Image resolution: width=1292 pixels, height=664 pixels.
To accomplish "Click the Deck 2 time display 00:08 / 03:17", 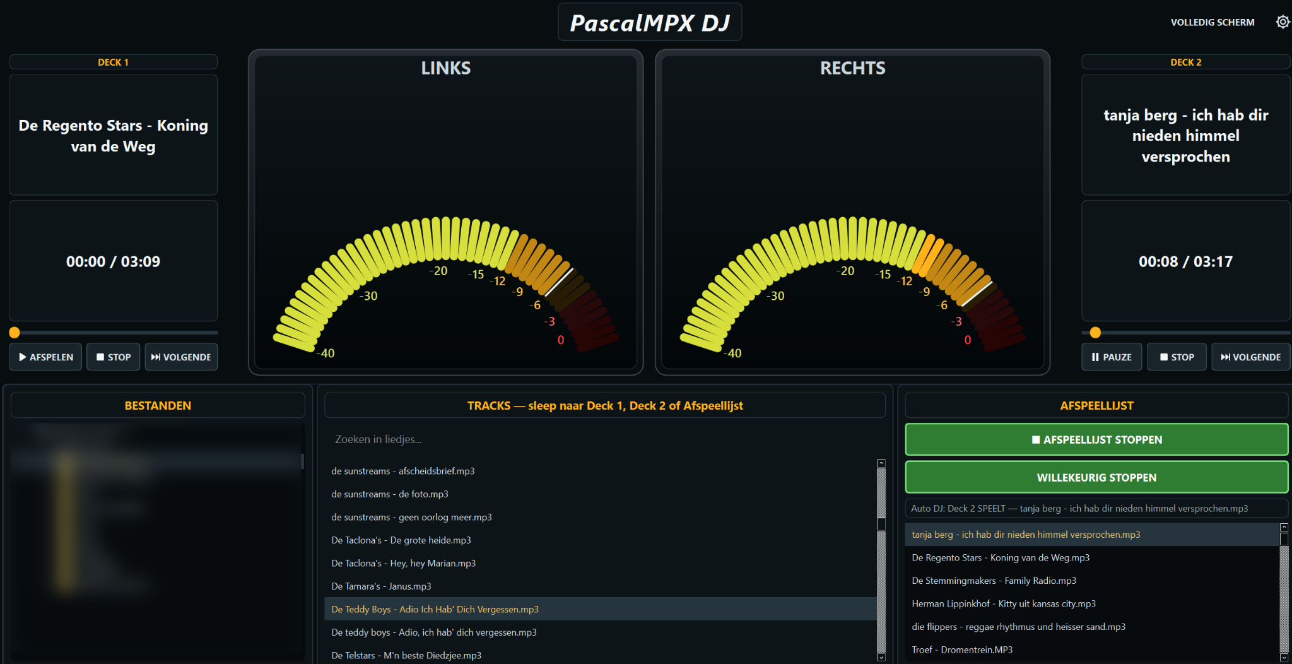I will click(x=1185, y=261).
